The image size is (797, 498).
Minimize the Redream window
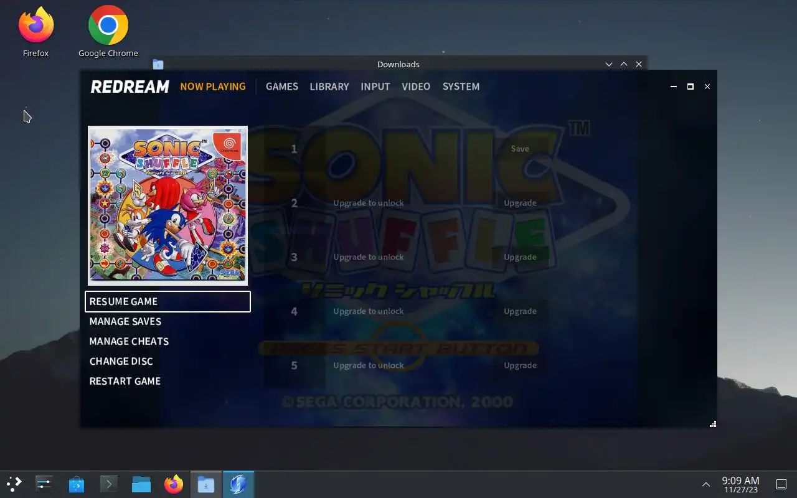[x=673, y=87]
